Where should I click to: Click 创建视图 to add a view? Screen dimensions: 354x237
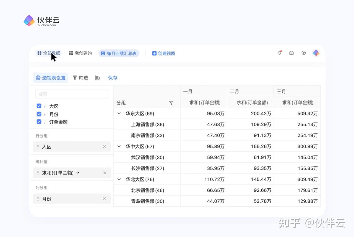point(164,53)
